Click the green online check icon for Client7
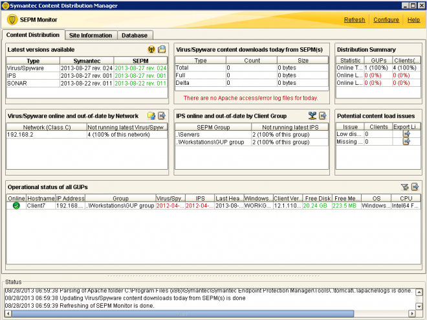This screenshot has height=320, width=427. point(16,206)
